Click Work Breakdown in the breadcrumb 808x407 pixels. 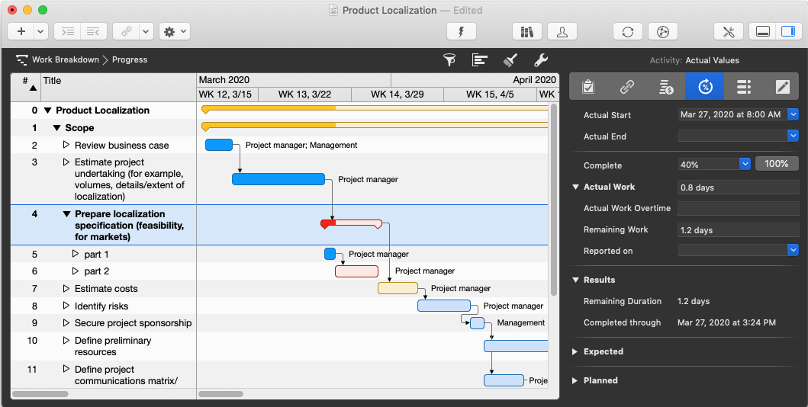pos(65,59)
